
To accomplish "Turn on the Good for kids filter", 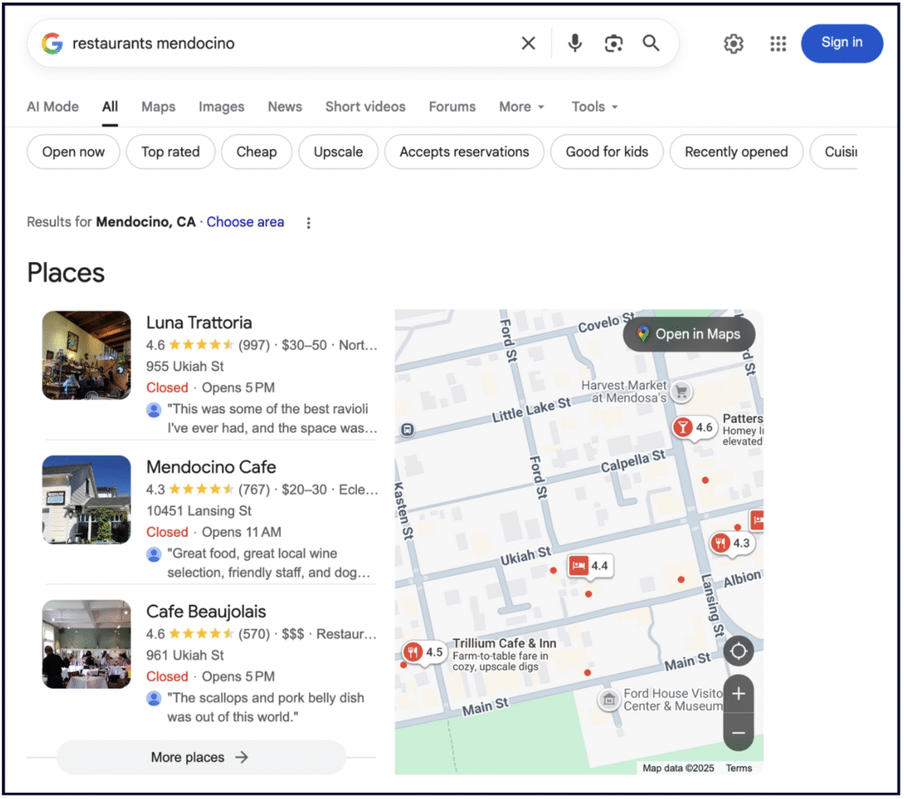I will point(606,152).
